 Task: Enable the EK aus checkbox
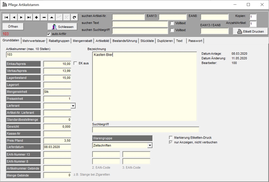click(x=75, y=63)
